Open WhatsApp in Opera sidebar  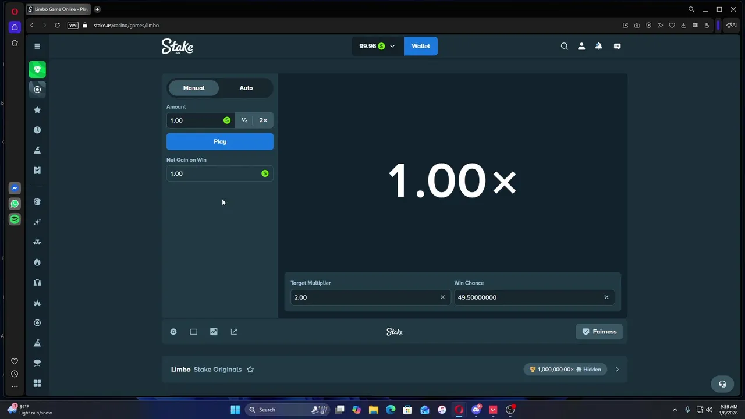15,204
